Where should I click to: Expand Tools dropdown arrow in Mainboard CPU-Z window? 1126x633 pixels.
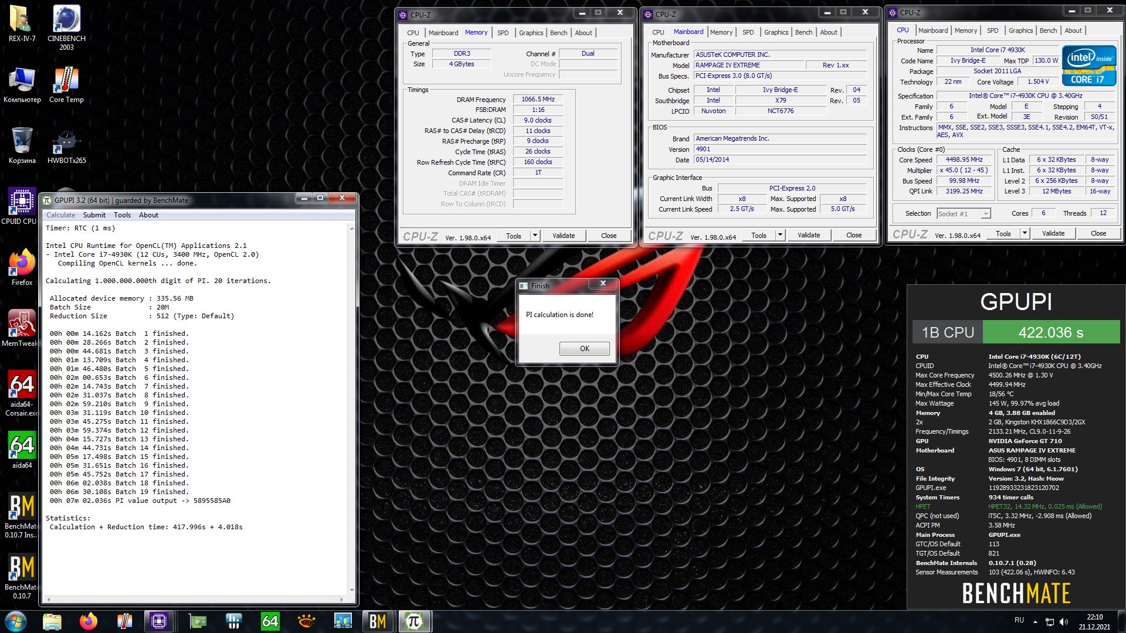coord(780,235)
